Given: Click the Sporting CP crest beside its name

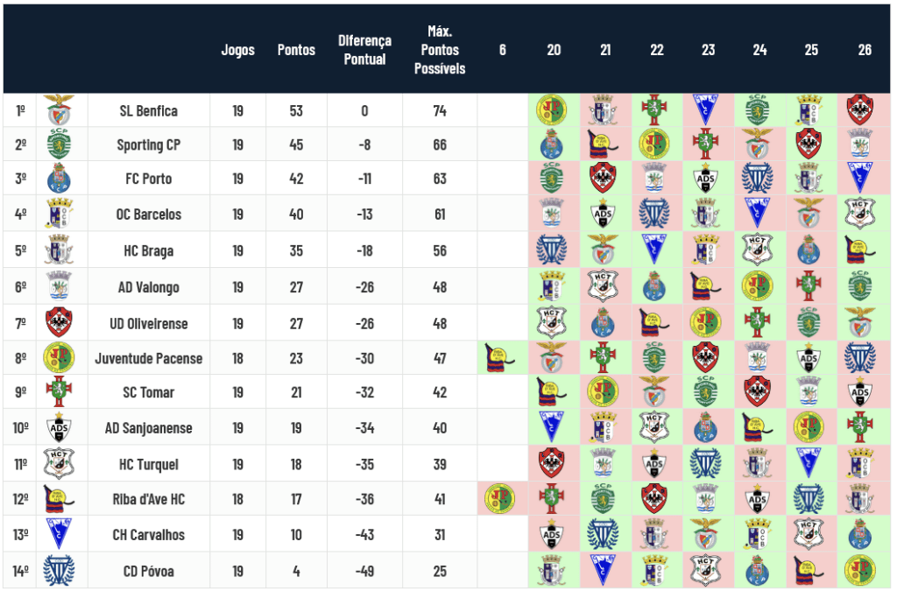Looking at the screenshot, I should pos(60,144).
